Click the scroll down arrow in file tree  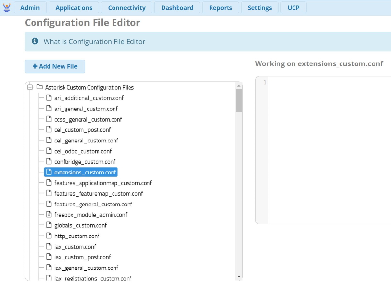(x=238, y=276)
